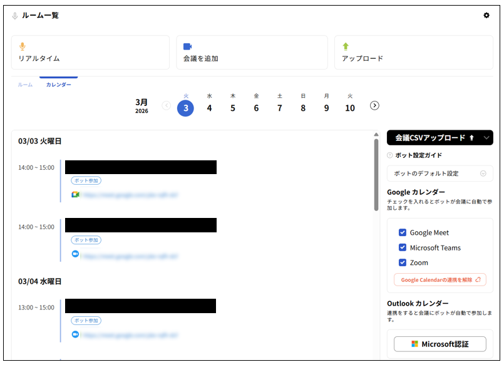Screen dimensions: 504x367
Task: Go to next week with the right arrow
Action: [374, 106]
